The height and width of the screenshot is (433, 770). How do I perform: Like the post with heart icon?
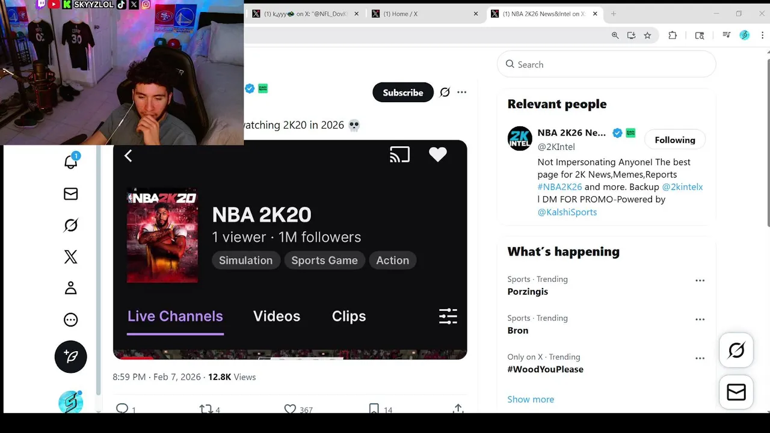point(290,409)
